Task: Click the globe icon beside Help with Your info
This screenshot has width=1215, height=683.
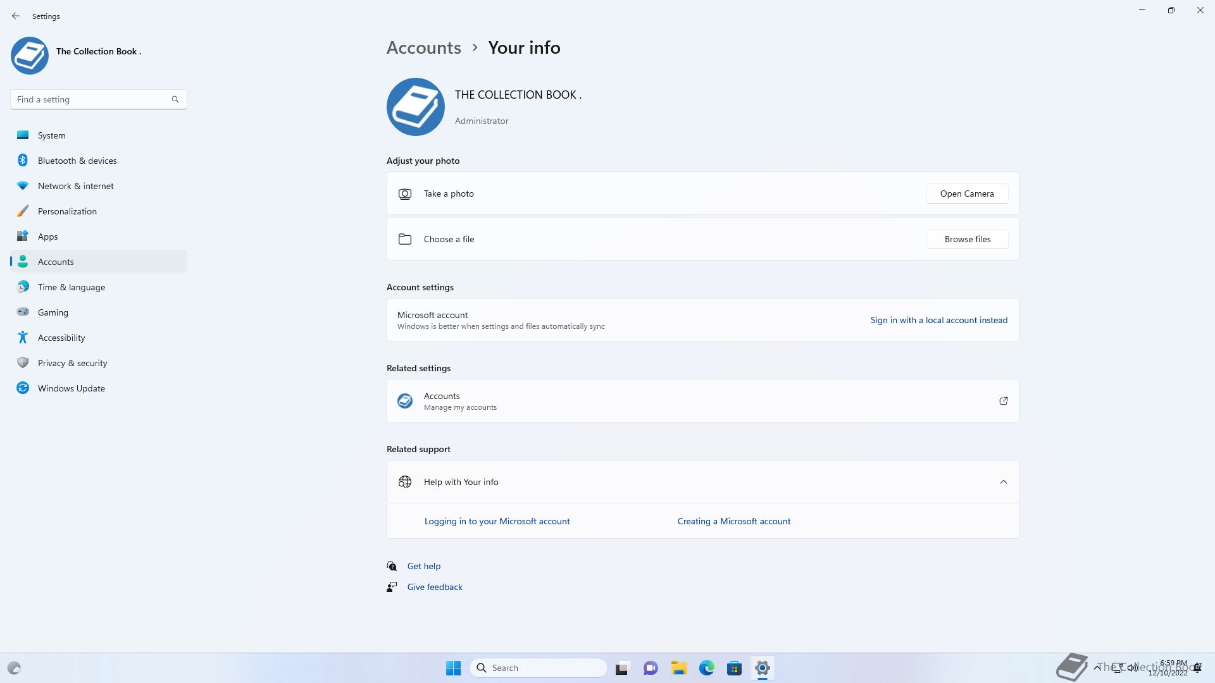Action: (x=405, y=482)
